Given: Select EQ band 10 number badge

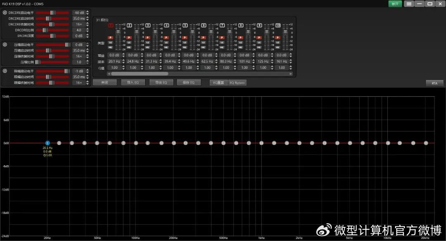Looking at the screenshot, I should tap(278, 26).
